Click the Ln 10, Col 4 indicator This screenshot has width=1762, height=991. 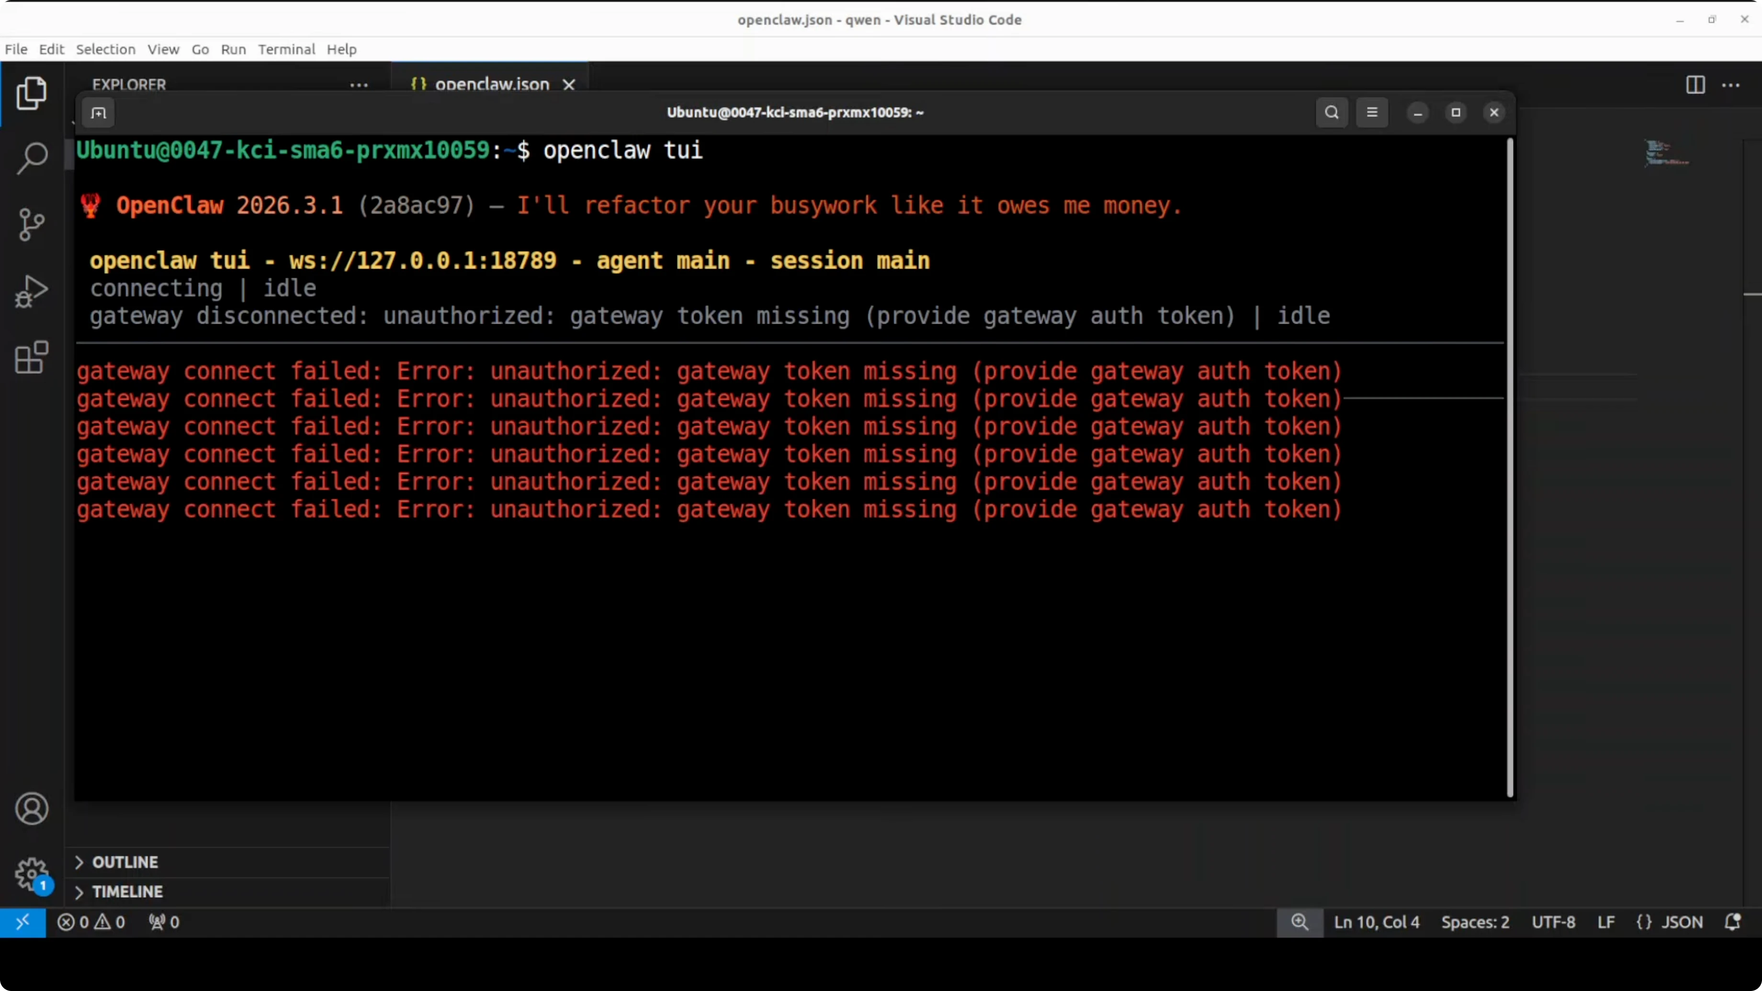click(1376, 922)
